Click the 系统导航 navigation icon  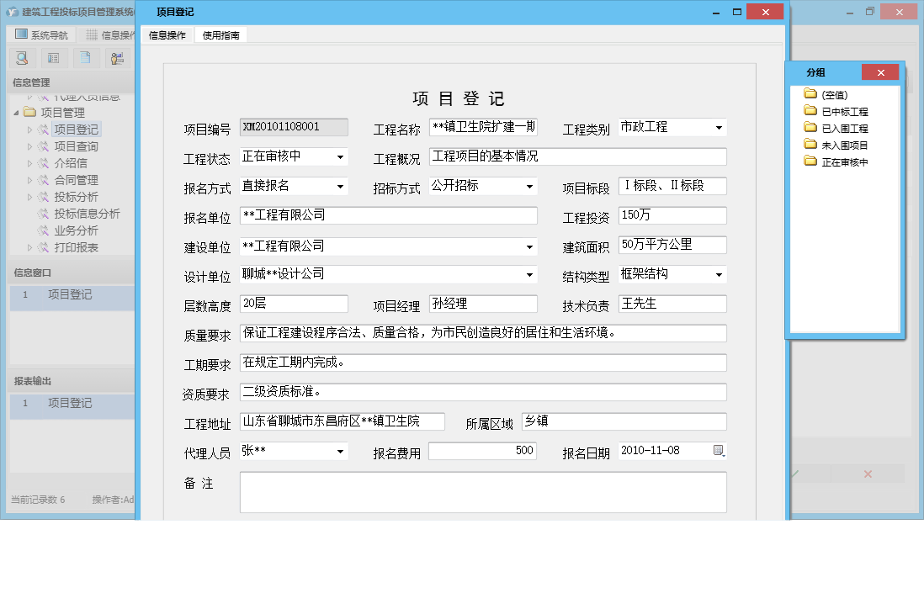19,34
